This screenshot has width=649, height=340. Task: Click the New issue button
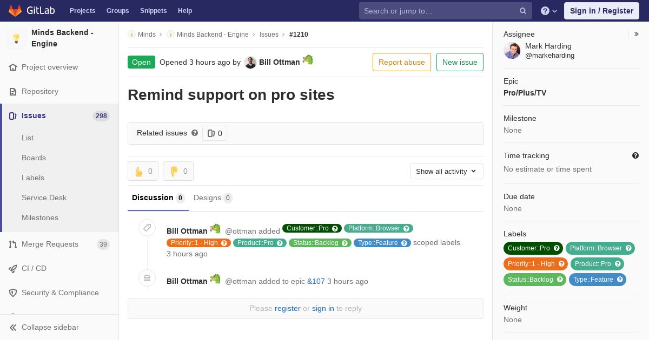click(460, 62)
